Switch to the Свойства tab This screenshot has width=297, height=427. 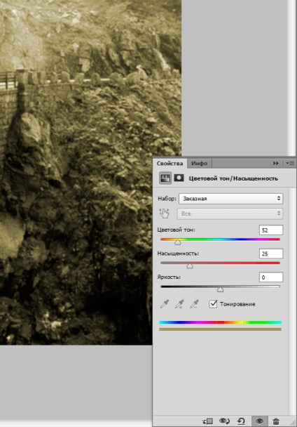(170, 164)
